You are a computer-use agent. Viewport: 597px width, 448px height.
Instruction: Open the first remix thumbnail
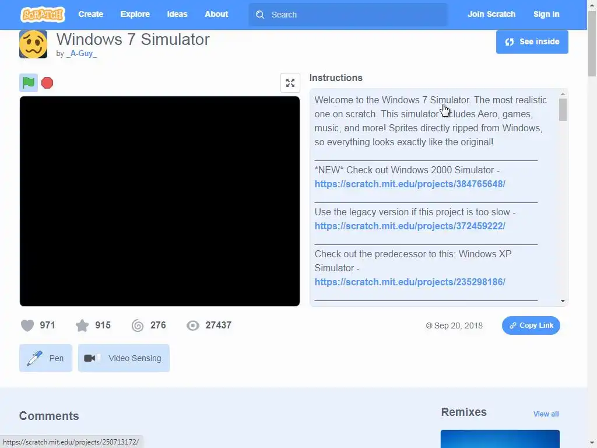click(x=500, y=439)
